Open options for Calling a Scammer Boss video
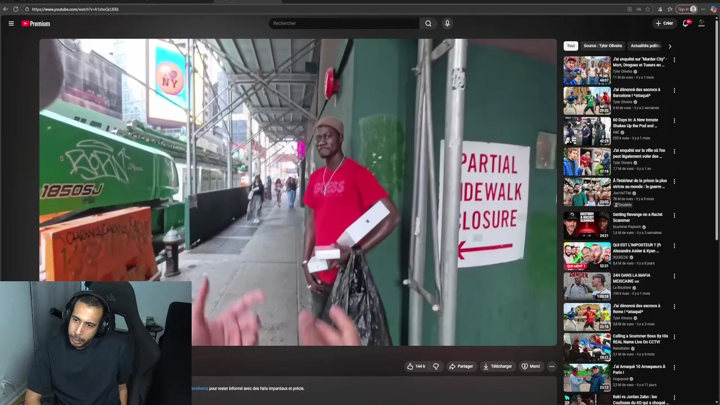 674,336
